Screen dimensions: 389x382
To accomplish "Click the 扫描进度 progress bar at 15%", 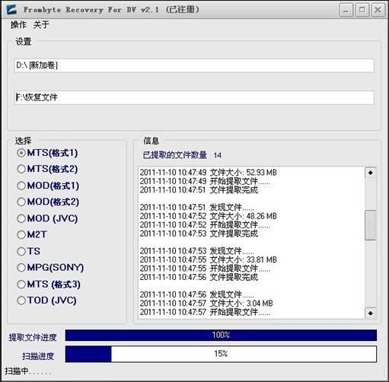I will click(x=221, y=354).
